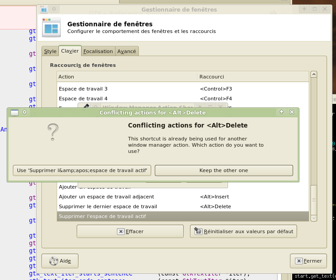
Task: Open the Focalisation tab
Action: [x=98, y=51]
